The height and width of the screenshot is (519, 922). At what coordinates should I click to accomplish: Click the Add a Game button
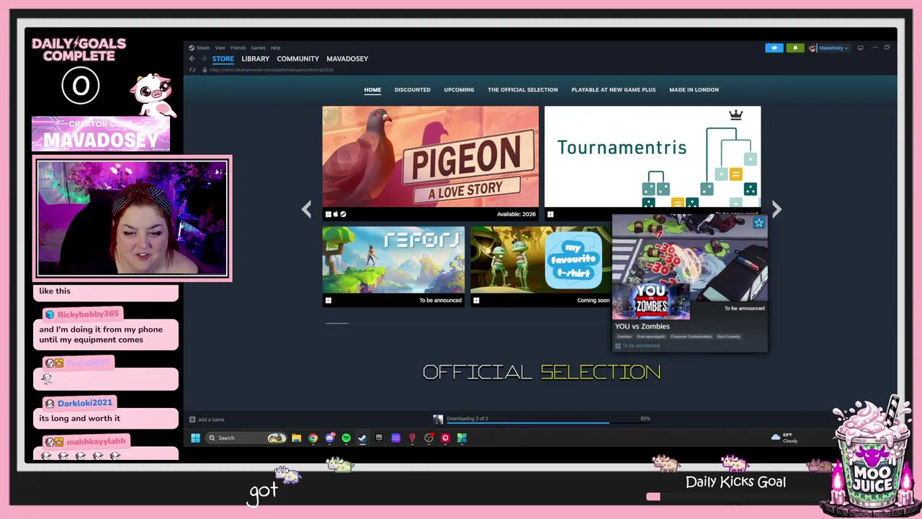[x=207, y=419]
